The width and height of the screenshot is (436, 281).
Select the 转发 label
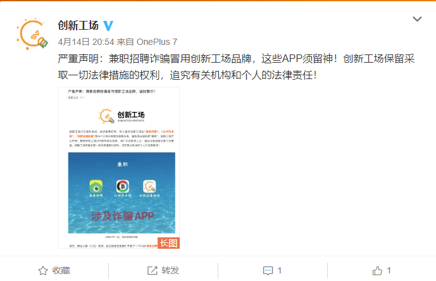coord(170,270)
